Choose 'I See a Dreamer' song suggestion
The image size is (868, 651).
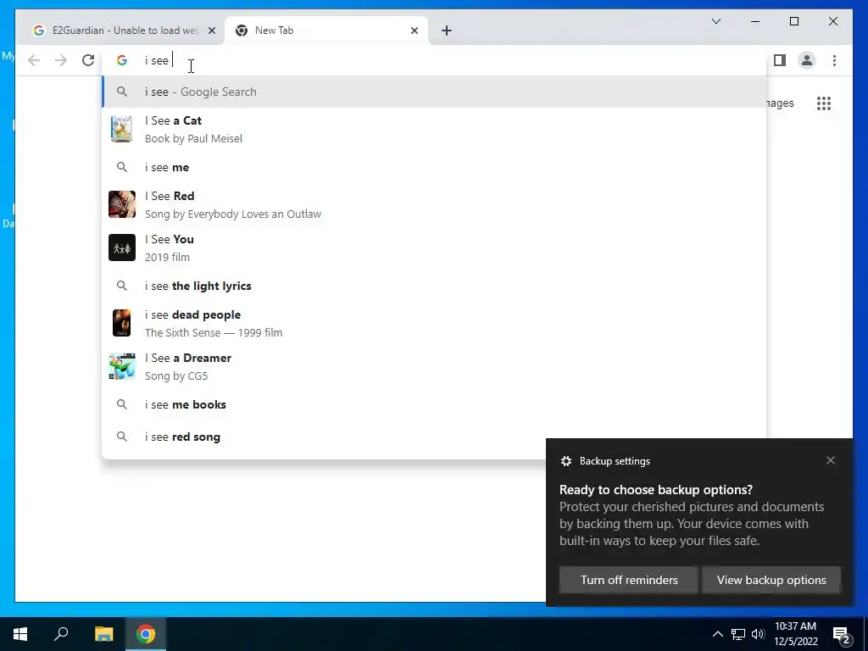point(435,366)
